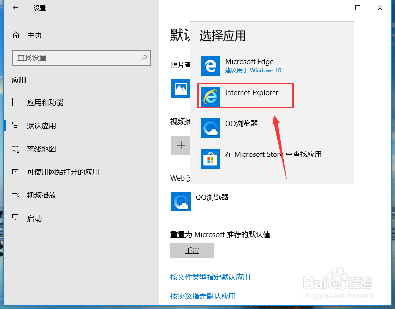Click the 主页 home label

click(x=34, y=35)
